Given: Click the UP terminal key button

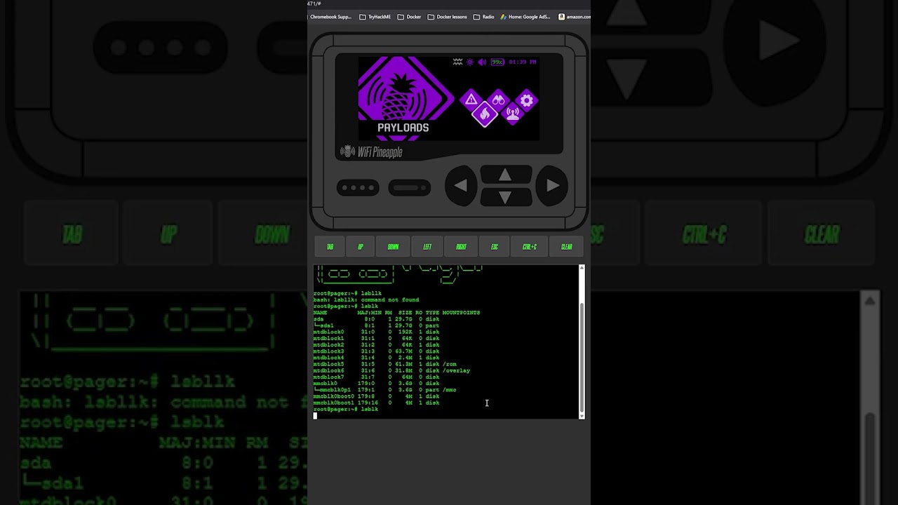Looking at the screenshot, I should (x=361, y=247).
